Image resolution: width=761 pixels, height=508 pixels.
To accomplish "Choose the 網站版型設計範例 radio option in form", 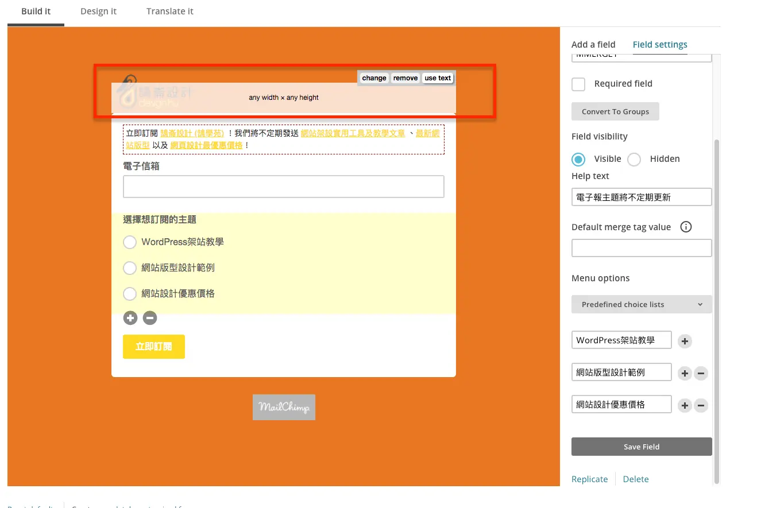I will pos(130,268).
